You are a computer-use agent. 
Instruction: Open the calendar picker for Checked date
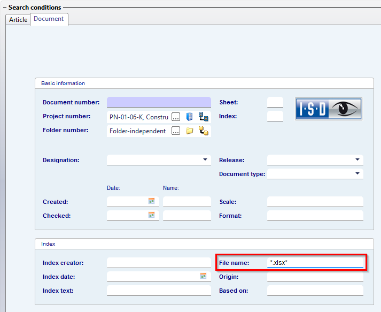[x=151, y=215]
